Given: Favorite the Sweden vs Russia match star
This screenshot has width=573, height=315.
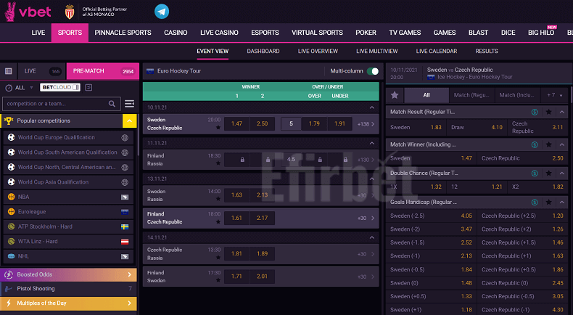Looking at the screenshot, I should [x=218, y=199].
